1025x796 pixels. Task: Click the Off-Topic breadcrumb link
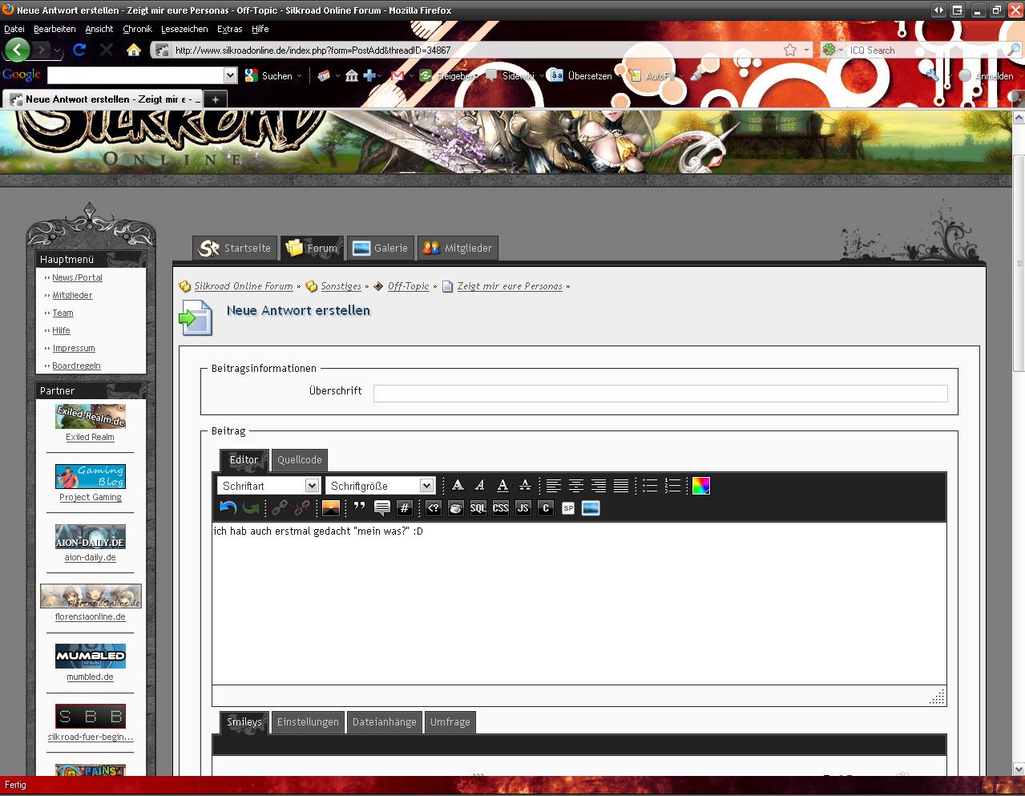[408, 286]
